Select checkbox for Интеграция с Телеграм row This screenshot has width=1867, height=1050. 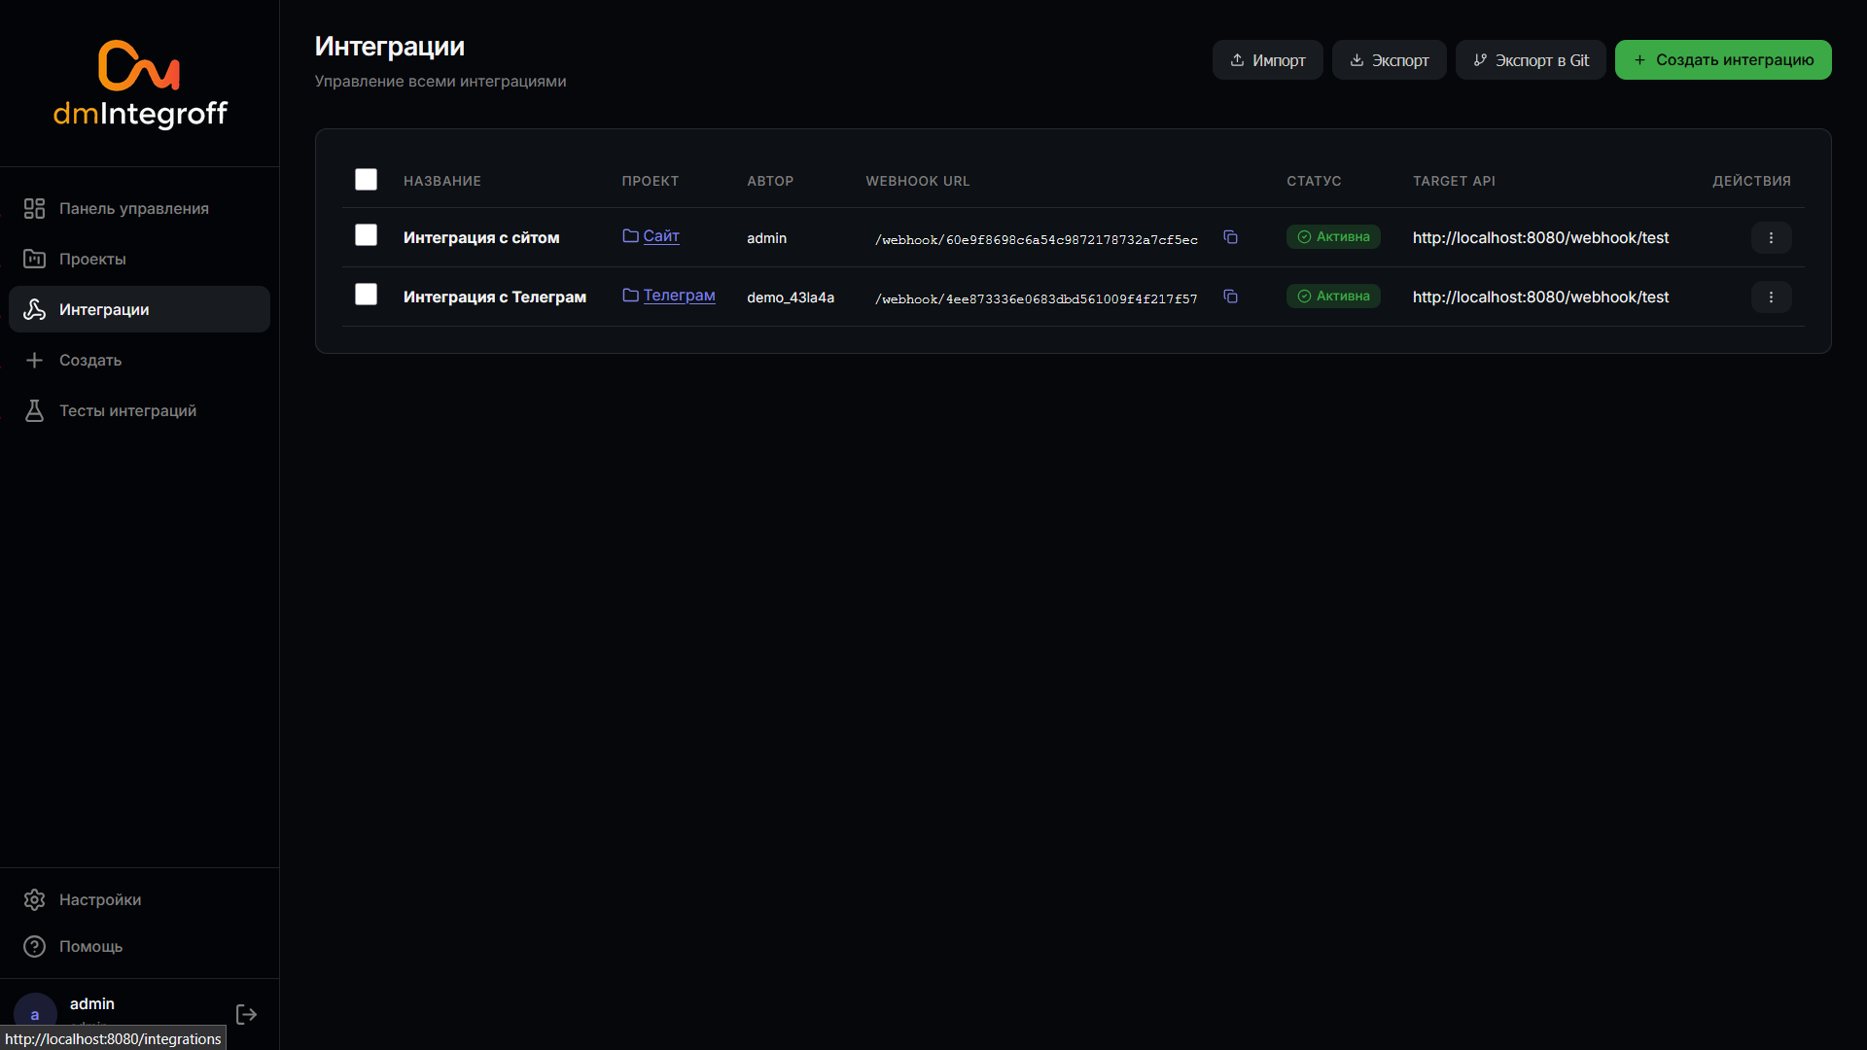[366, 295]
